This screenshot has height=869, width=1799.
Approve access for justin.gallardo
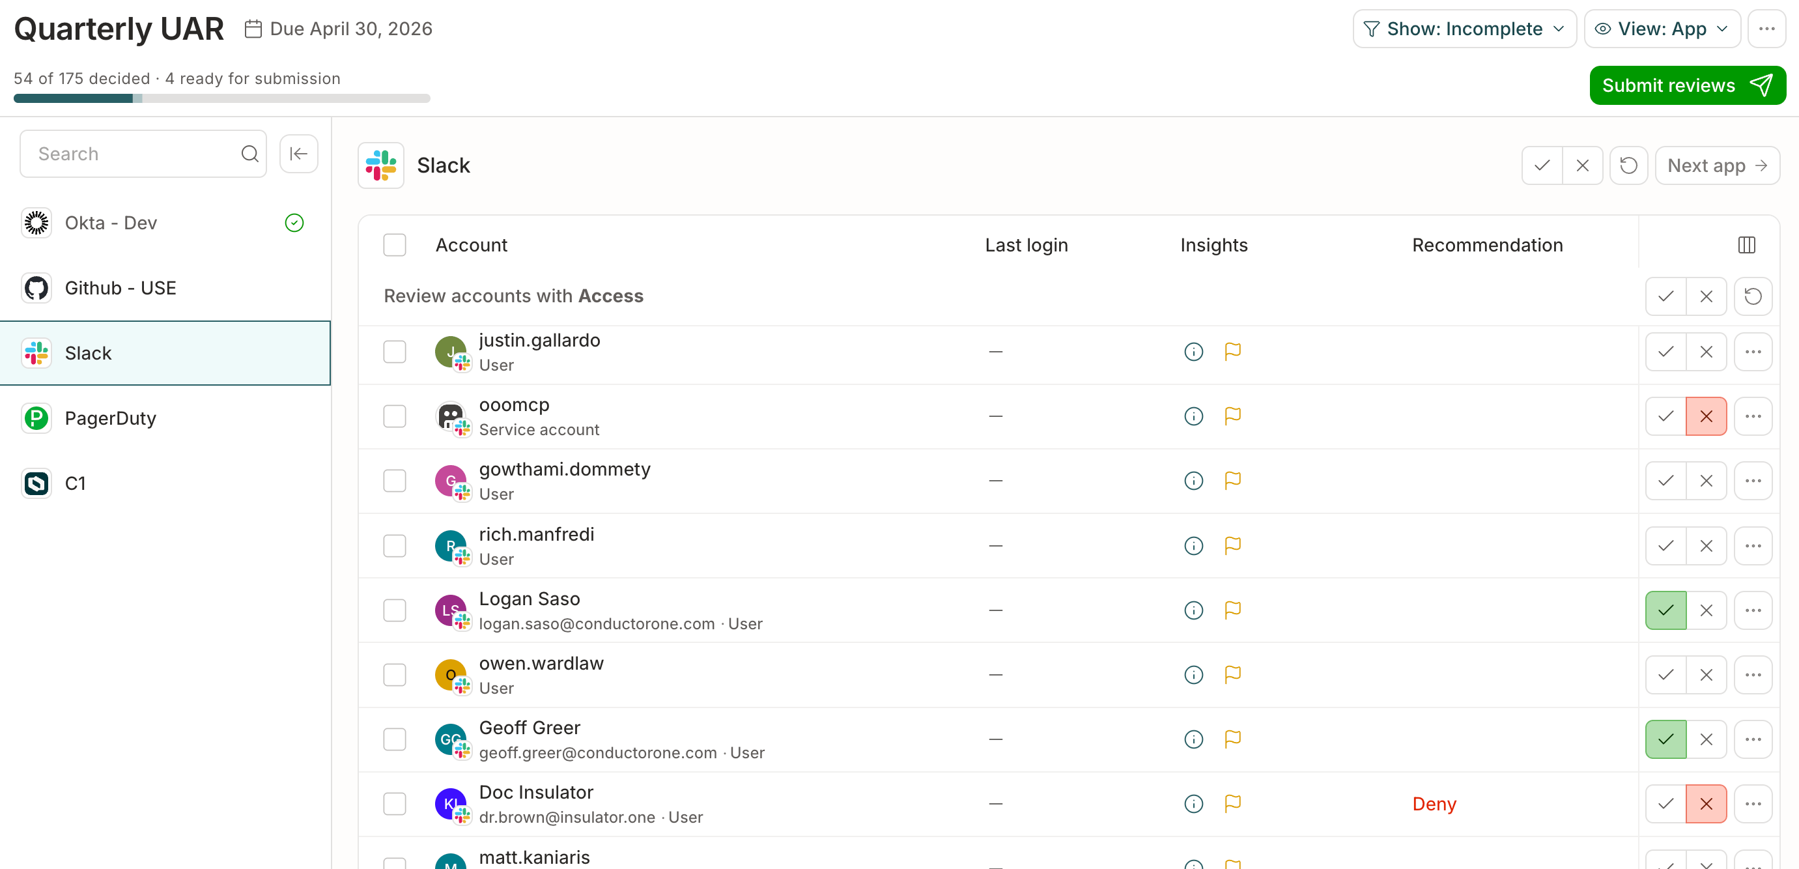point(1665,351)
